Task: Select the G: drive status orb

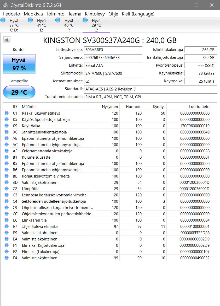Action: coord(85,20)
